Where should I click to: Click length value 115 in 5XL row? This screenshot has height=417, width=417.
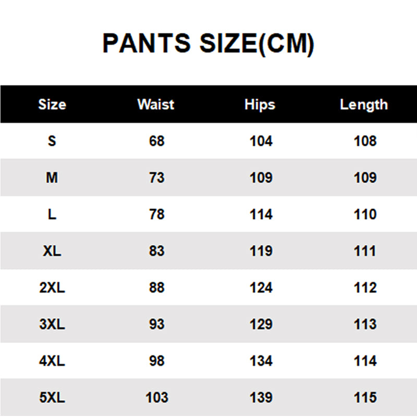point(365,398)
